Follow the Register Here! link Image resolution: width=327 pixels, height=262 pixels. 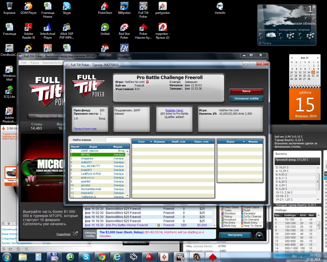[x=174, y=111]
